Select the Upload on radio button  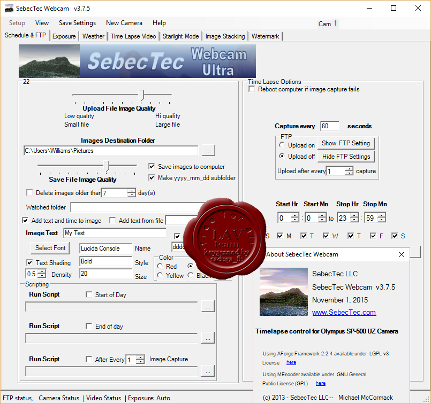pyautogui.click(x=282, y=144)
